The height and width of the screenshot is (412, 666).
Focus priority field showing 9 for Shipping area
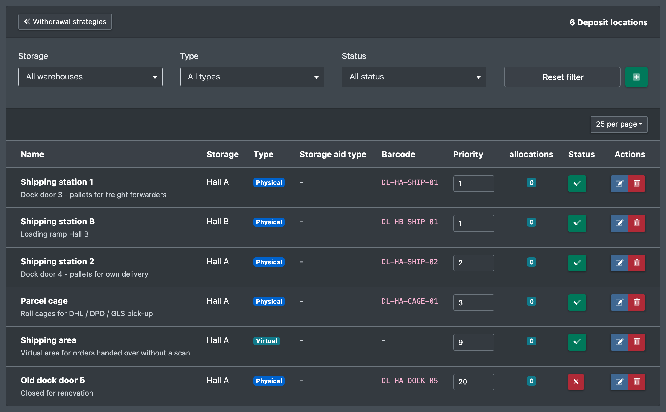point(474,342)
